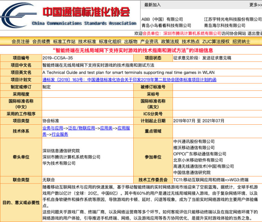
Task: Open the 会员注册 menu item
Action: (x=20, y=42)
